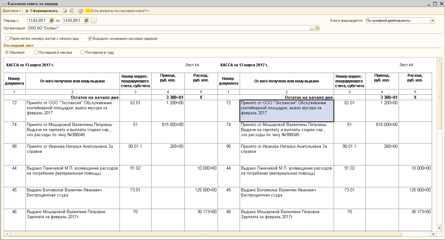Open the 'Действия' menu
445x240 pixels.
coord(12,11)
